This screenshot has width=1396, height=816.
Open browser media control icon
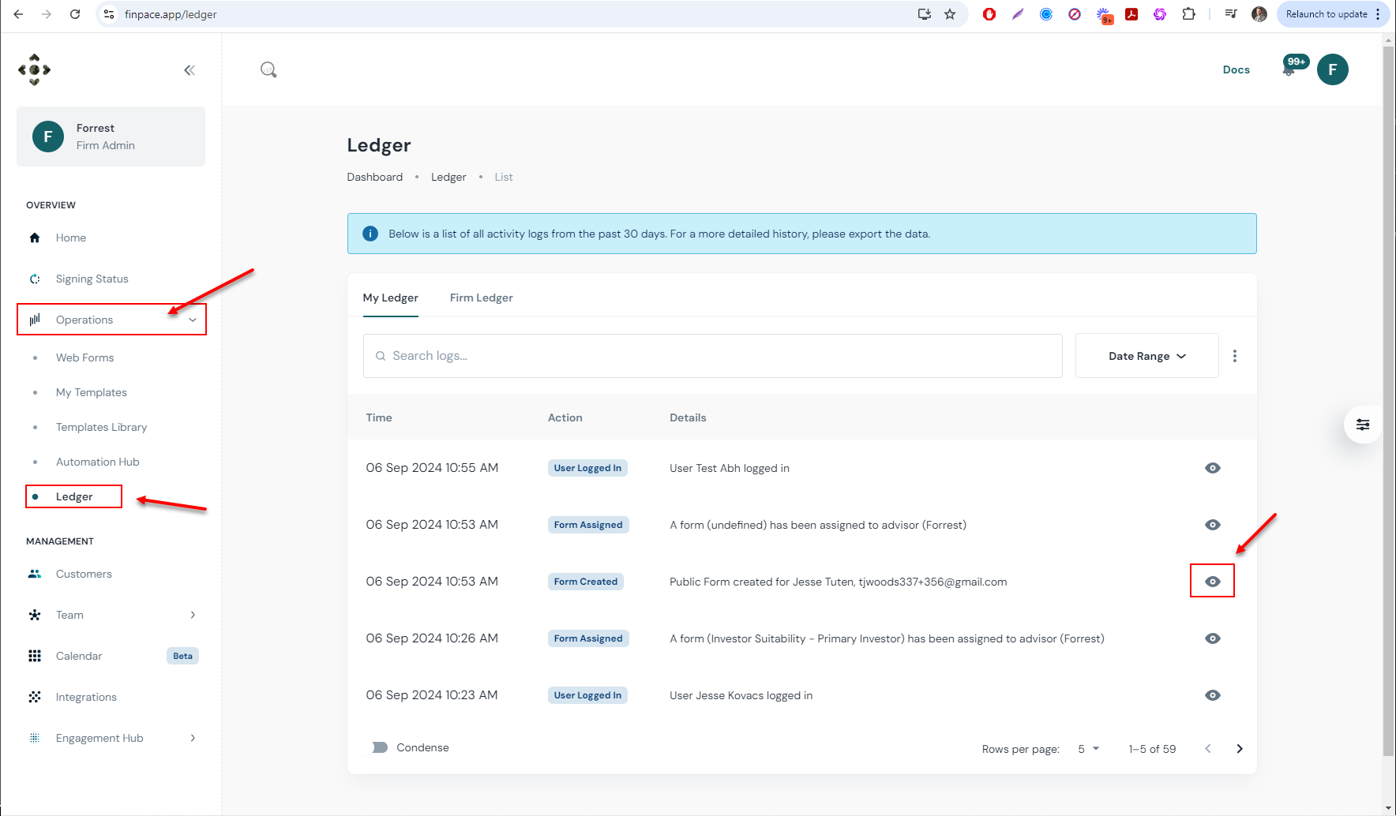pyautogui.click(x=1231, y=14)
